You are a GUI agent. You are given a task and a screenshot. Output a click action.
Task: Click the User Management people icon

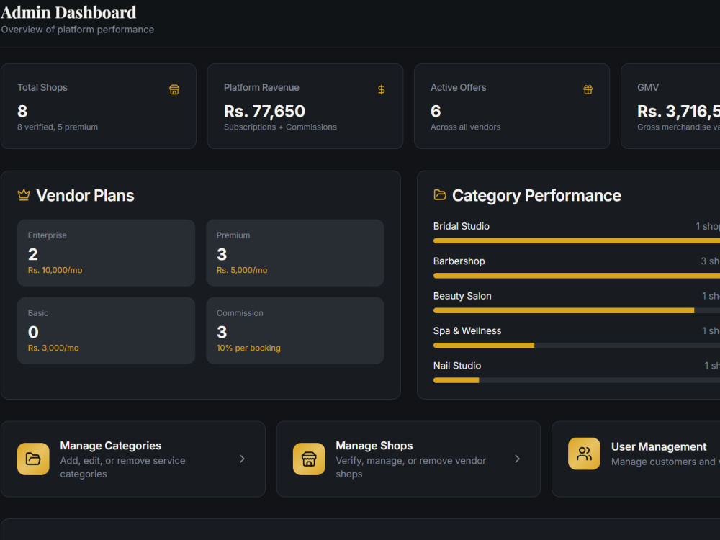click(584, 454)
